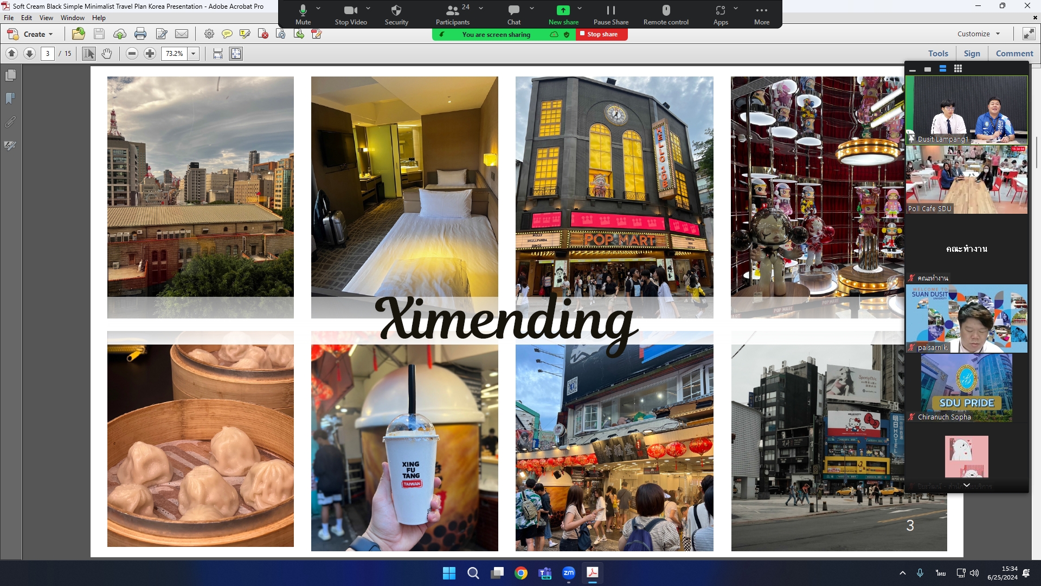The width and height of the screenshot is (1041, 586).
Task: Zoom in with plus button
Action: coord(150,53)
